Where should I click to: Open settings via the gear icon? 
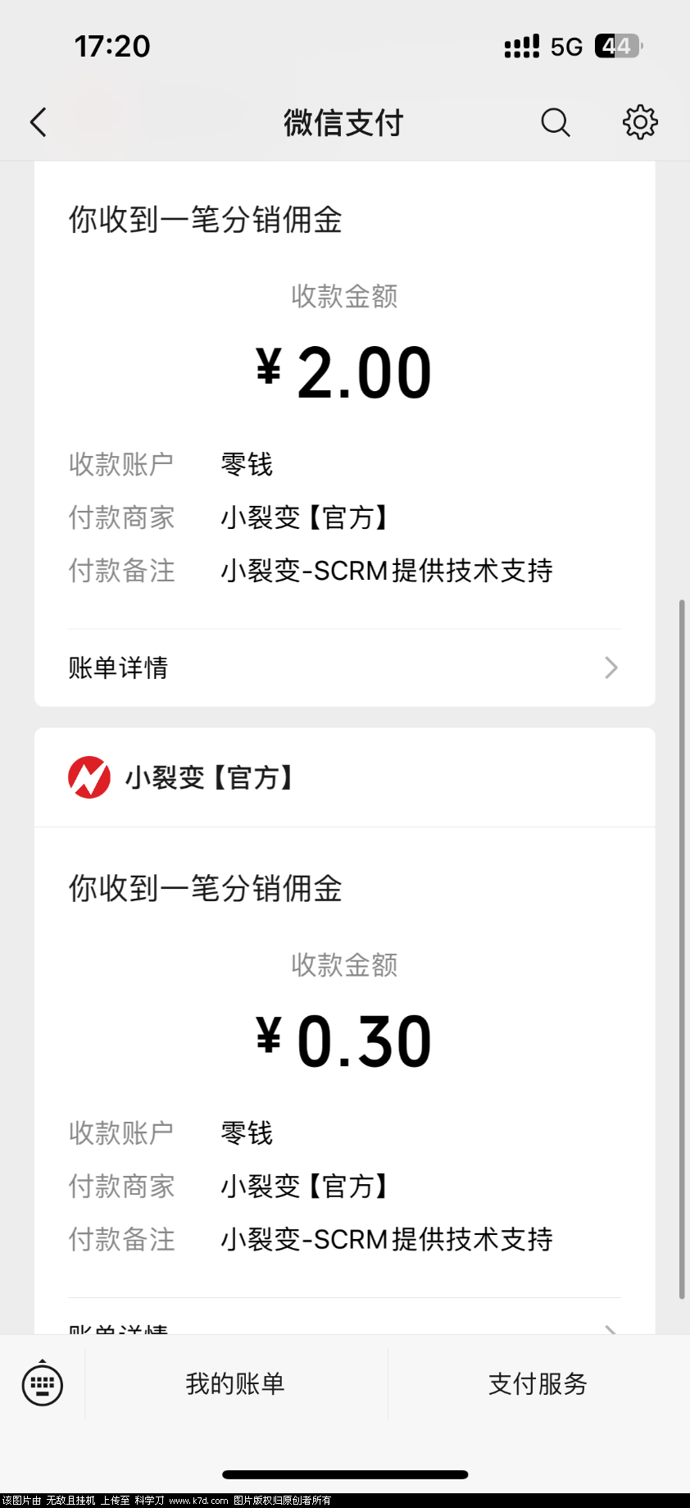640,122
